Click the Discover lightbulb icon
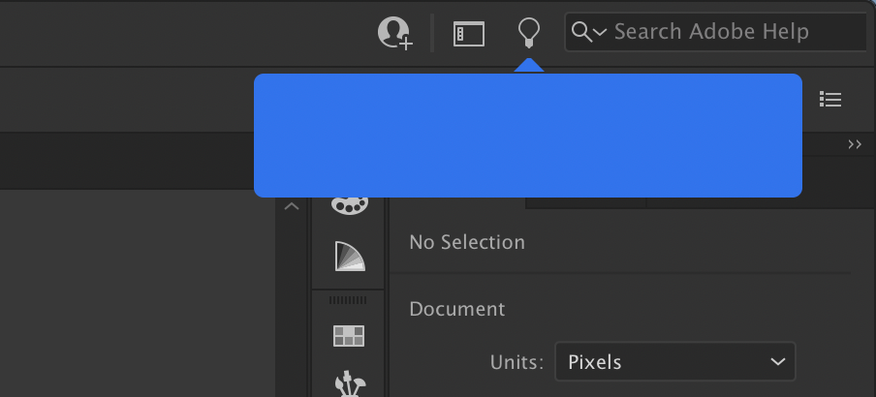The image size is (876, 397). click(528, 33)
